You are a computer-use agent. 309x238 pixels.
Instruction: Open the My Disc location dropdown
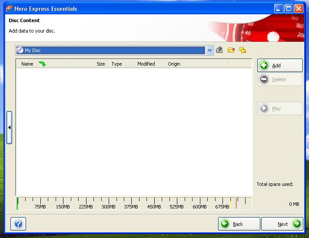click(209, 50)
